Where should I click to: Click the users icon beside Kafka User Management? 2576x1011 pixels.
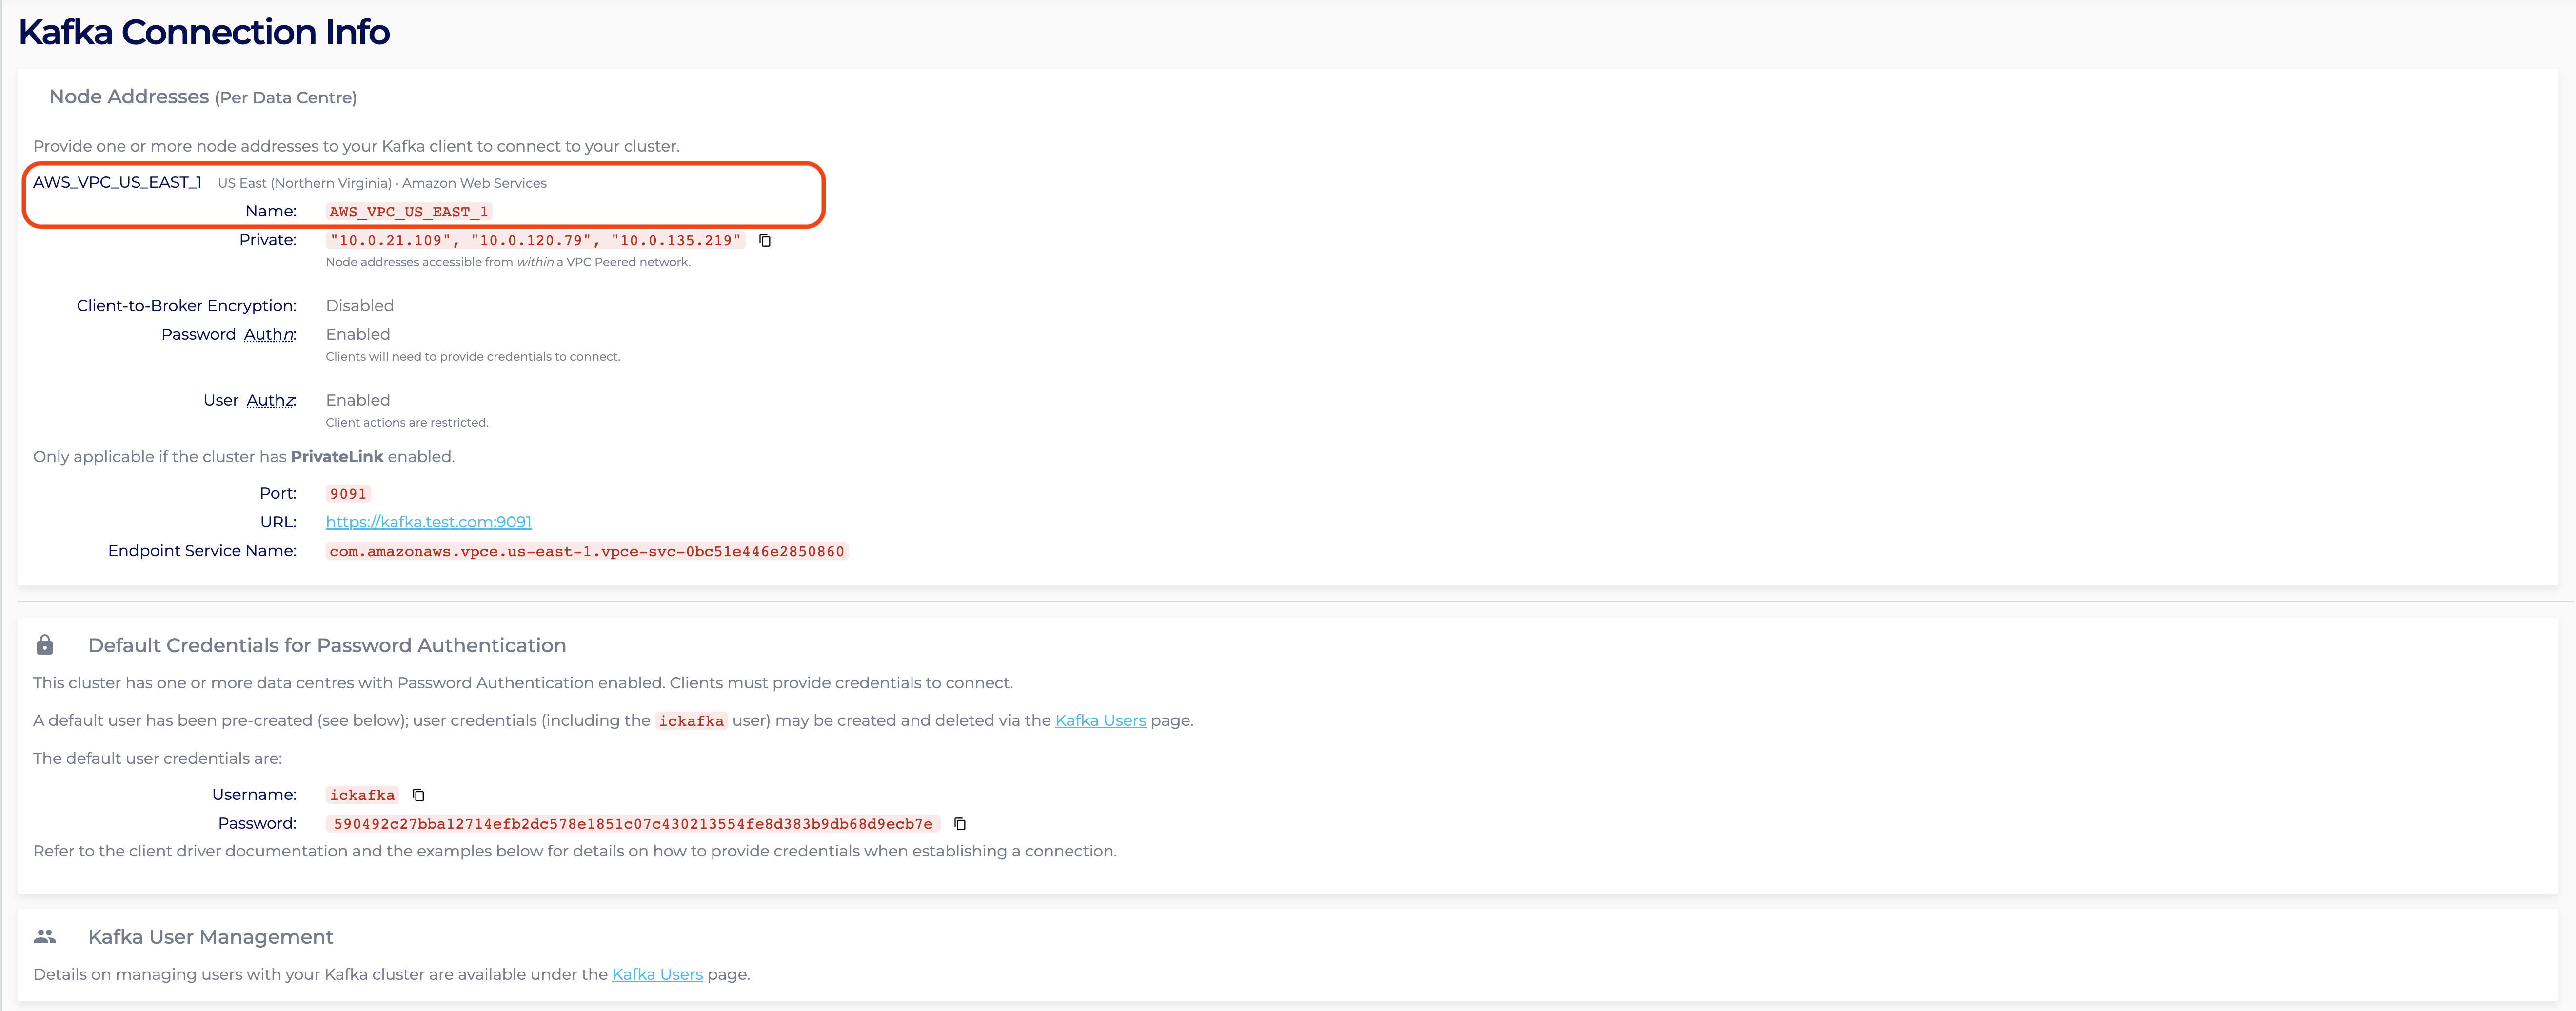45,937
